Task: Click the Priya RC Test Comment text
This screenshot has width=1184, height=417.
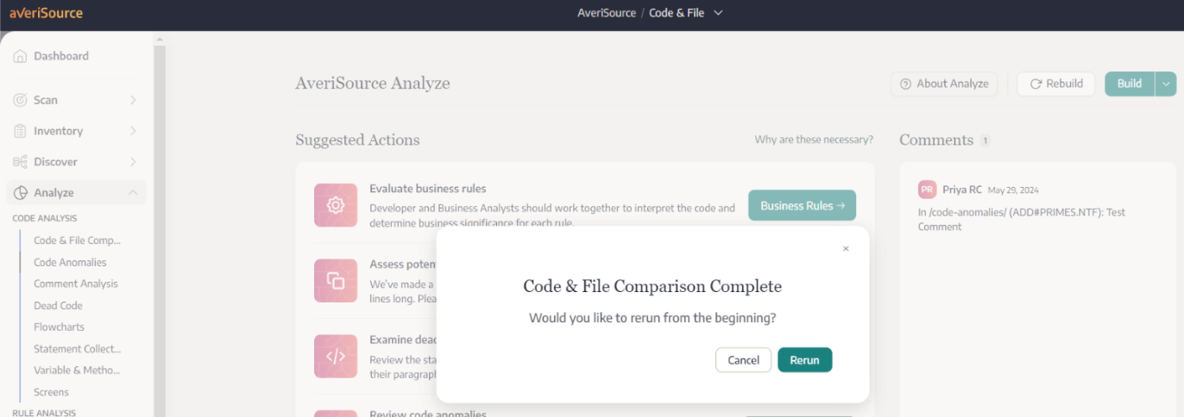Action: coord(1022,220)
